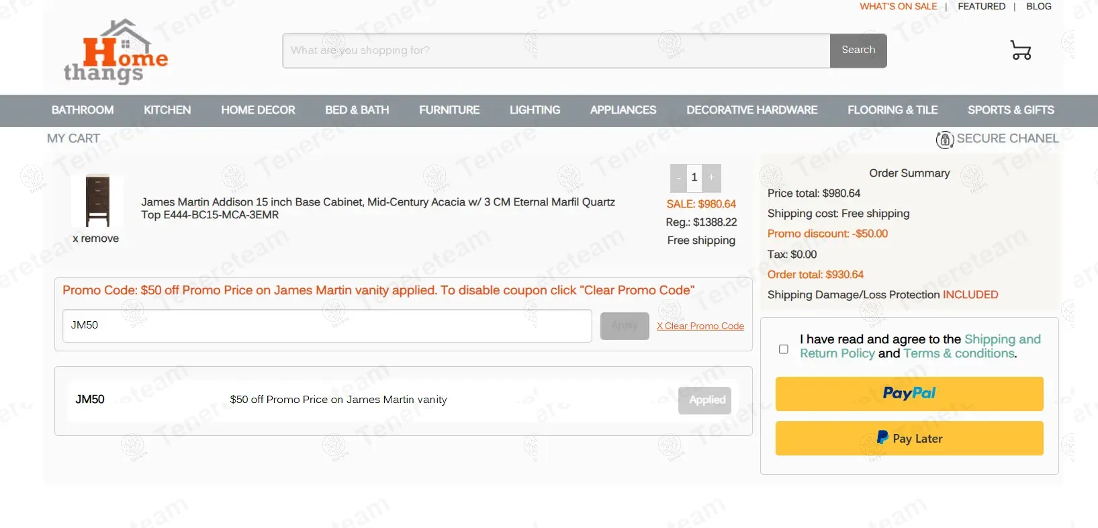Check the agree to terms checkbox
This screenshot has height=528, width=1098.
coord(783,349)
